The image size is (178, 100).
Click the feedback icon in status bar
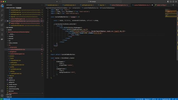[x=173, y=99]
